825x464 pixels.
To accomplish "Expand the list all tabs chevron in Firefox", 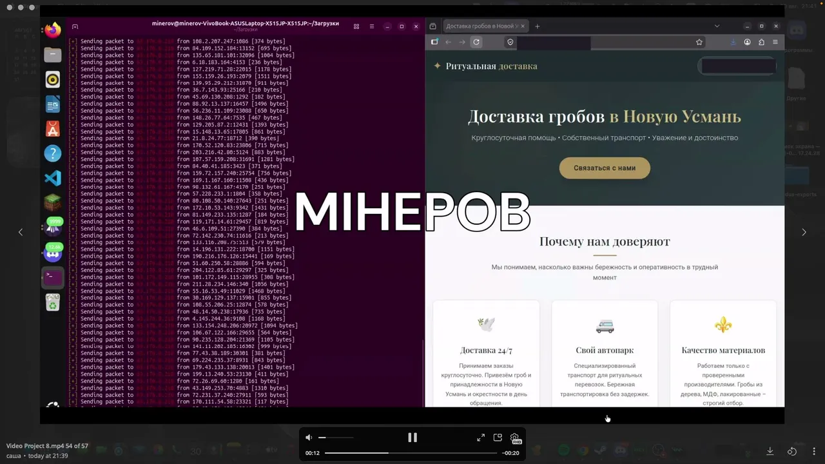I will click(717, 26).
